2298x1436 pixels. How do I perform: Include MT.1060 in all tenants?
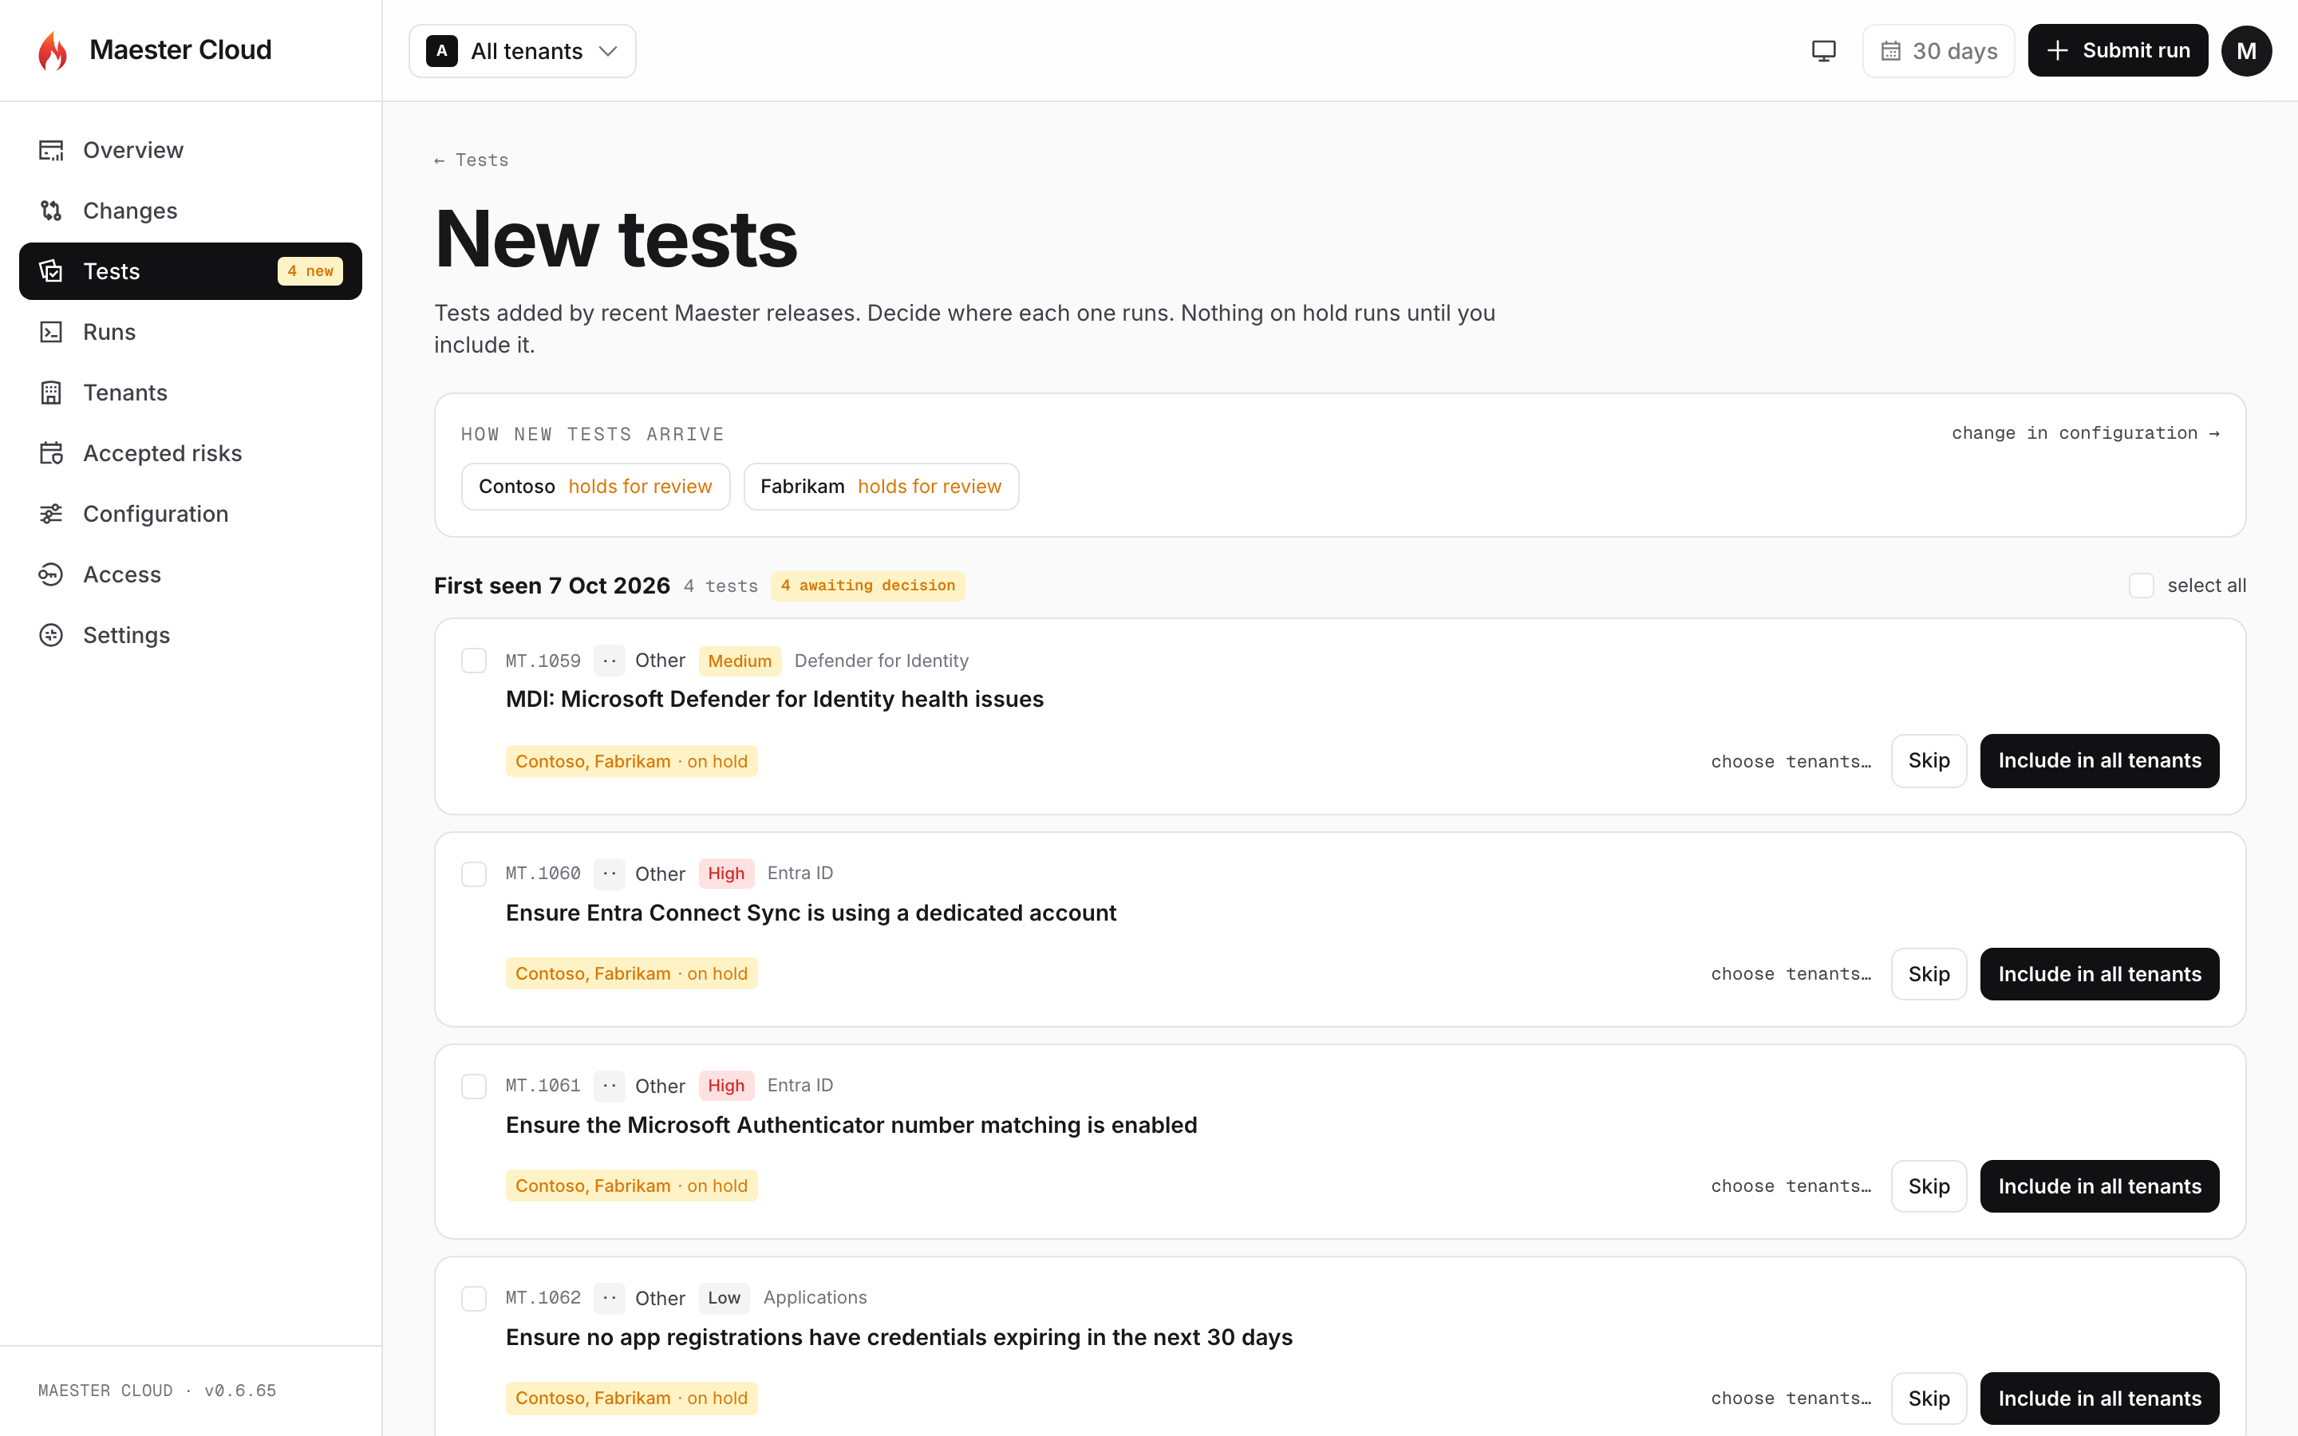coord(2099,974)
